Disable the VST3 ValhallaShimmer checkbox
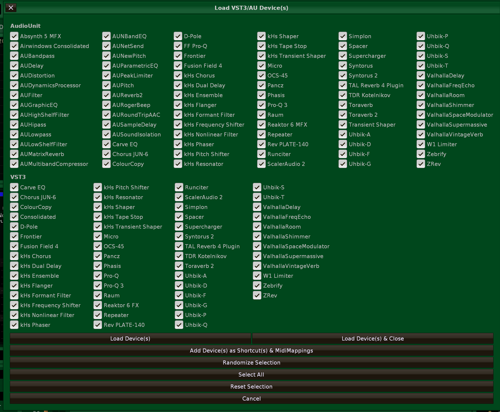 pyautogui.click(x=257, y=237)
